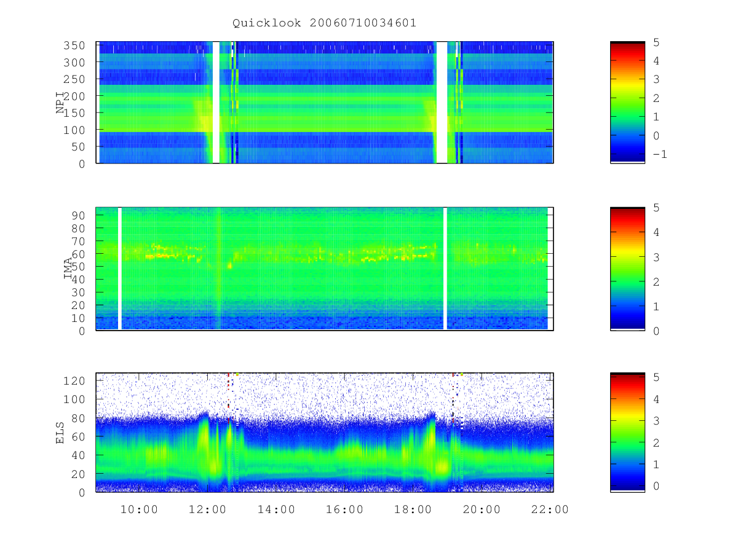738x553 pixels.
Task: Click the 20:00 time axis label
Action: pos(481,509)
